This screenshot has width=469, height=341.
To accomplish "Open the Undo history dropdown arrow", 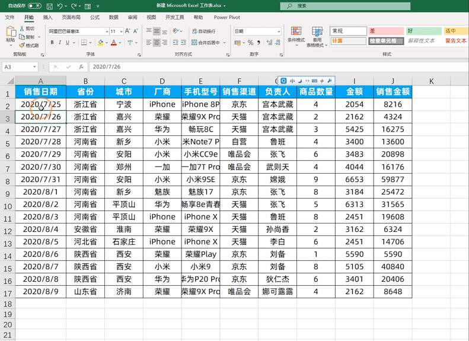I will coord(66,6).
